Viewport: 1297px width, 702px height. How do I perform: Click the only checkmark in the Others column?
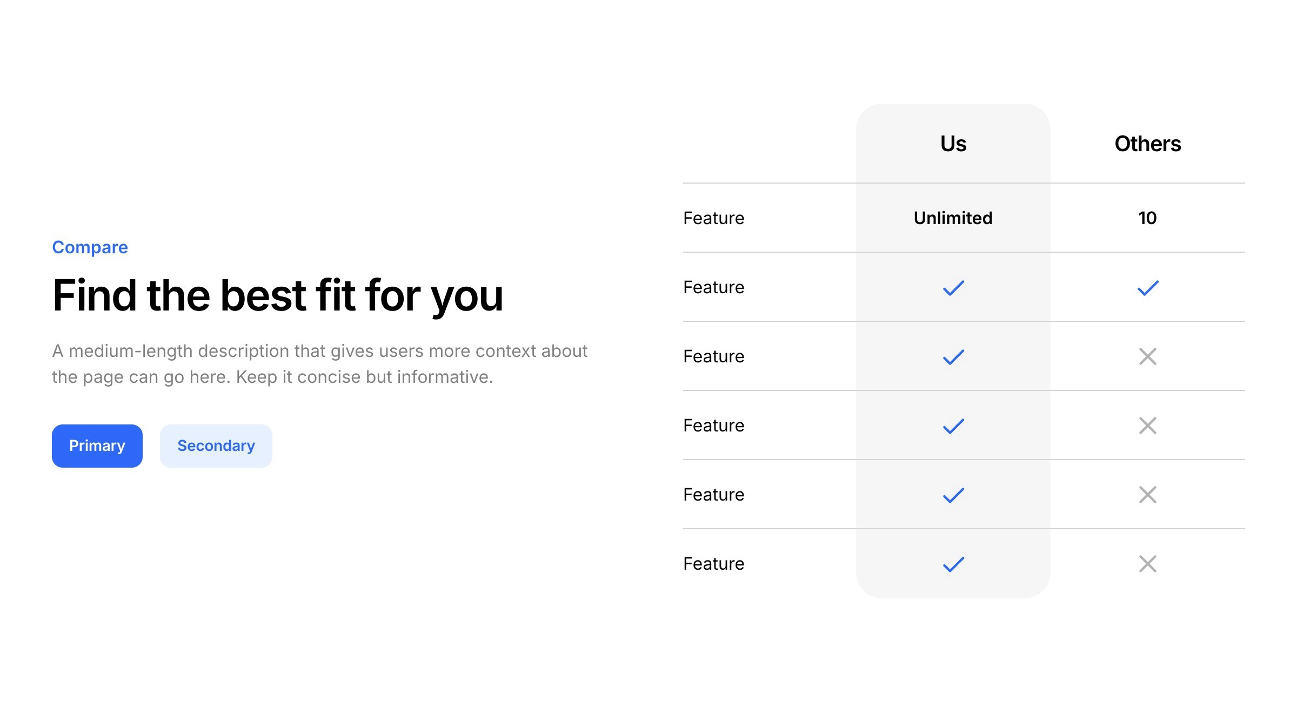1148,288
